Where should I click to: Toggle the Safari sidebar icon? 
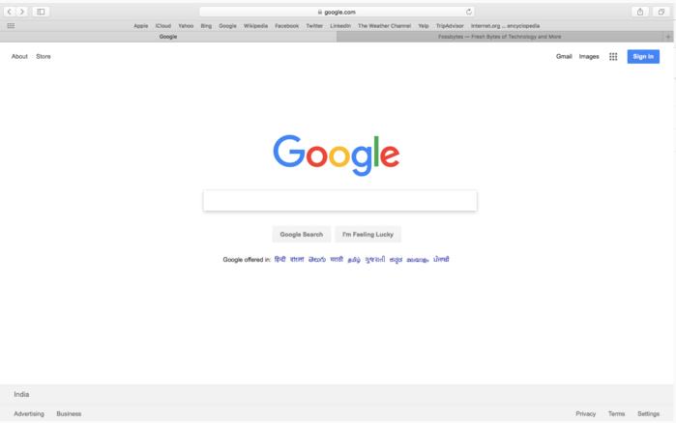41,12
